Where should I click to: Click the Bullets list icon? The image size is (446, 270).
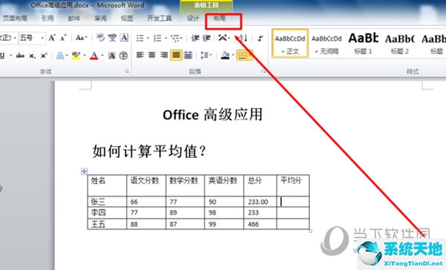point(140,38)
